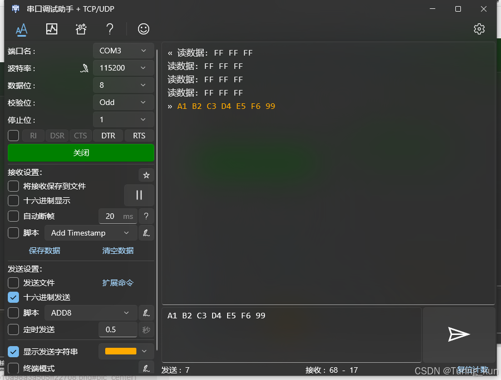Click the sent line A1 B2 C3 in log

click(226, 106)
